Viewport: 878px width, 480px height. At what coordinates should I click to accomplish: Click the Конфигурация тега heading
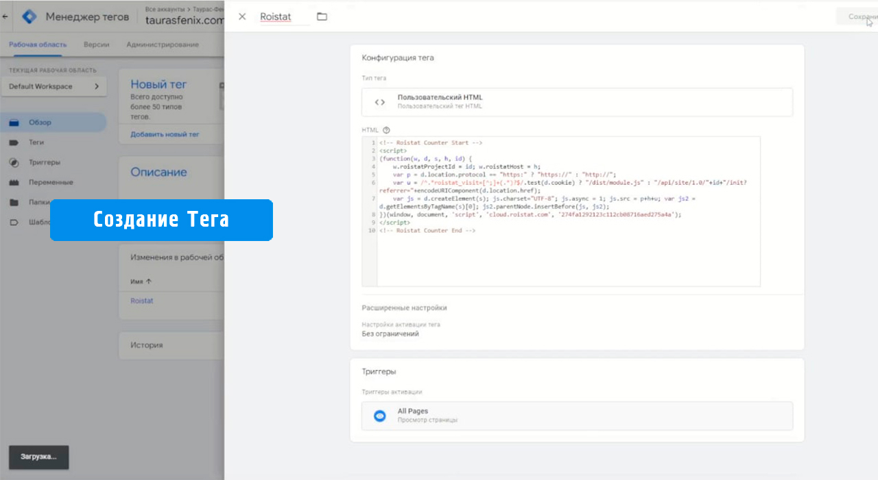[x=398, y=58]
